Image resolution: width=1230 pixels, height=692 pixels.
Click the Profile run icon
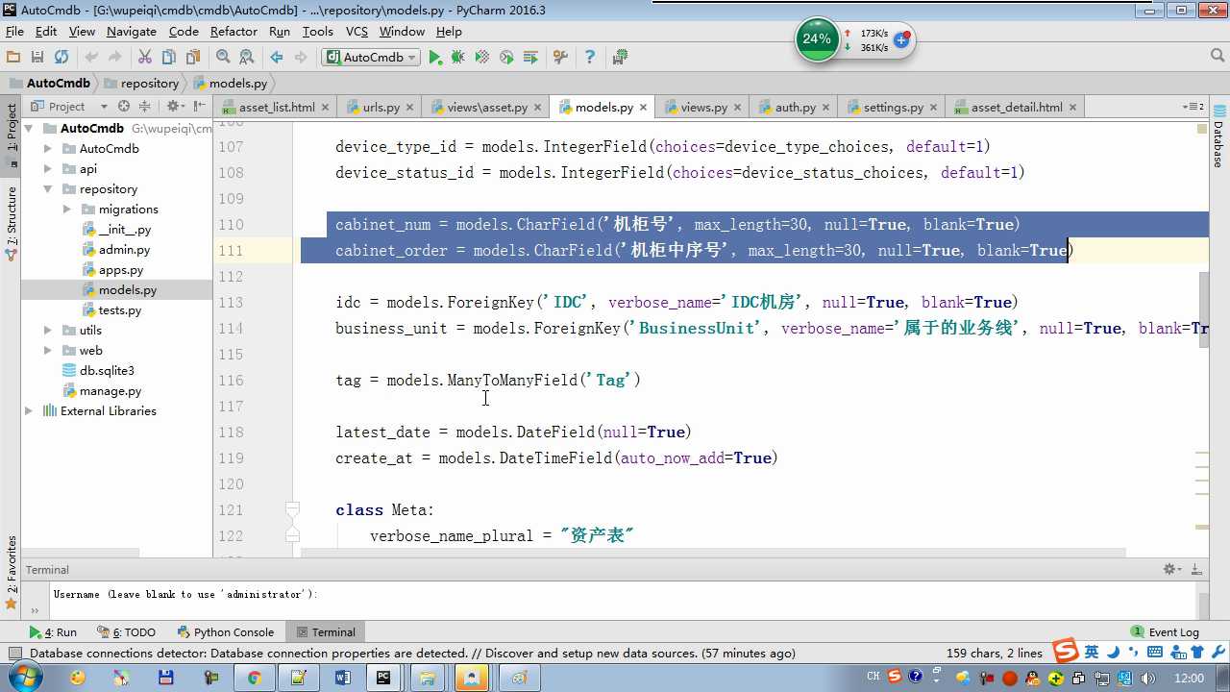click(506, 58)
